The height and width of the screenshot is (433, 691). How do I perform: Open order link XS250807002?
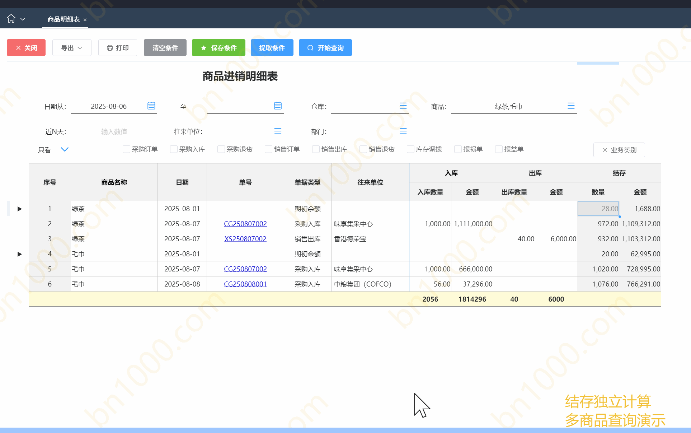245,239
